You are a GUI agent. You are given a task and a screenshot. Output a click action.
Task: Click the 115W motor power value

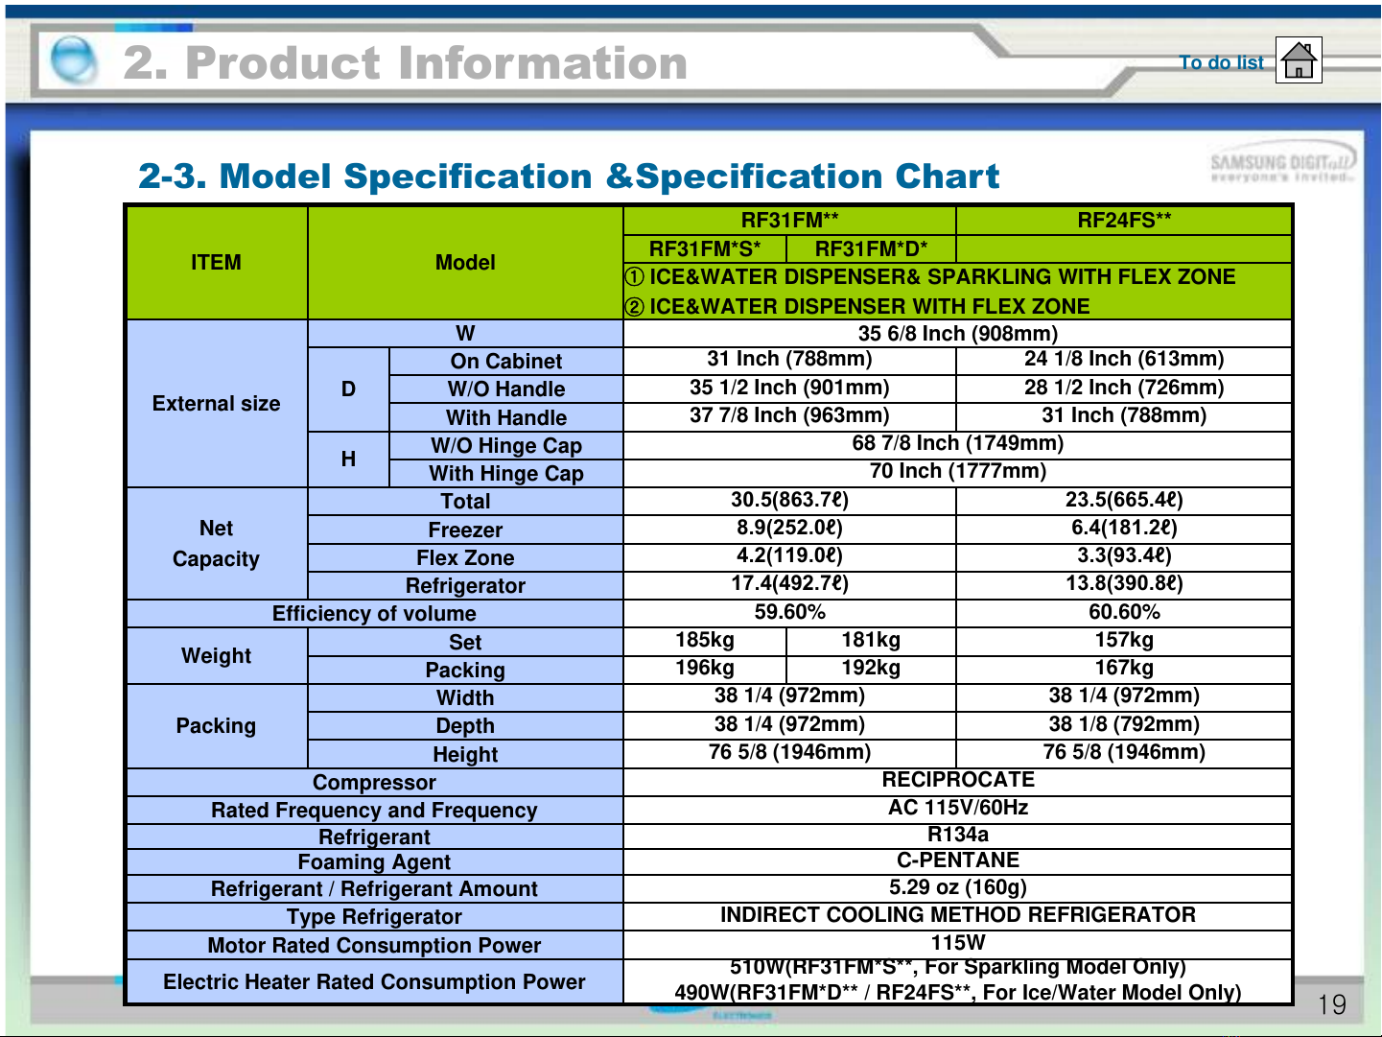pos(958,943)
